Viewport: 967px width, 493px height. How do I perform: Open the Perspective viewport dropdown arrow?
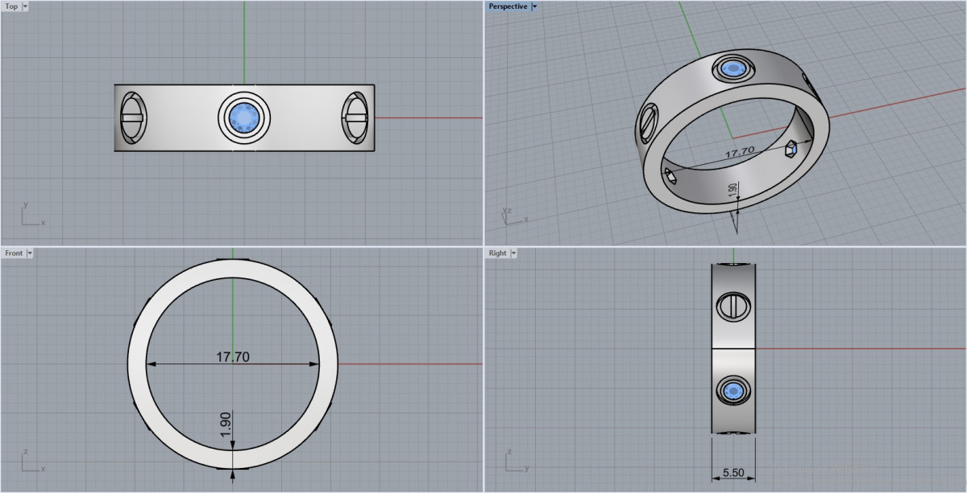click(534, 6)
